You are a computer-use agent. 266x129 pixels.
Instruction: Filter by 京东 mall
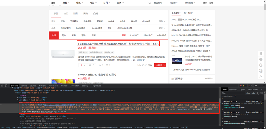(x=63, y=21)
